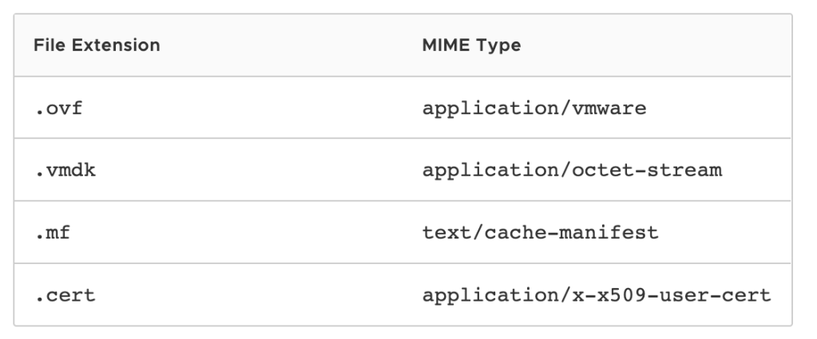Viewport: 817px width, 339px height.
Task: Click the application/x-x509-user-cert MIME type text
Action: 596,294
